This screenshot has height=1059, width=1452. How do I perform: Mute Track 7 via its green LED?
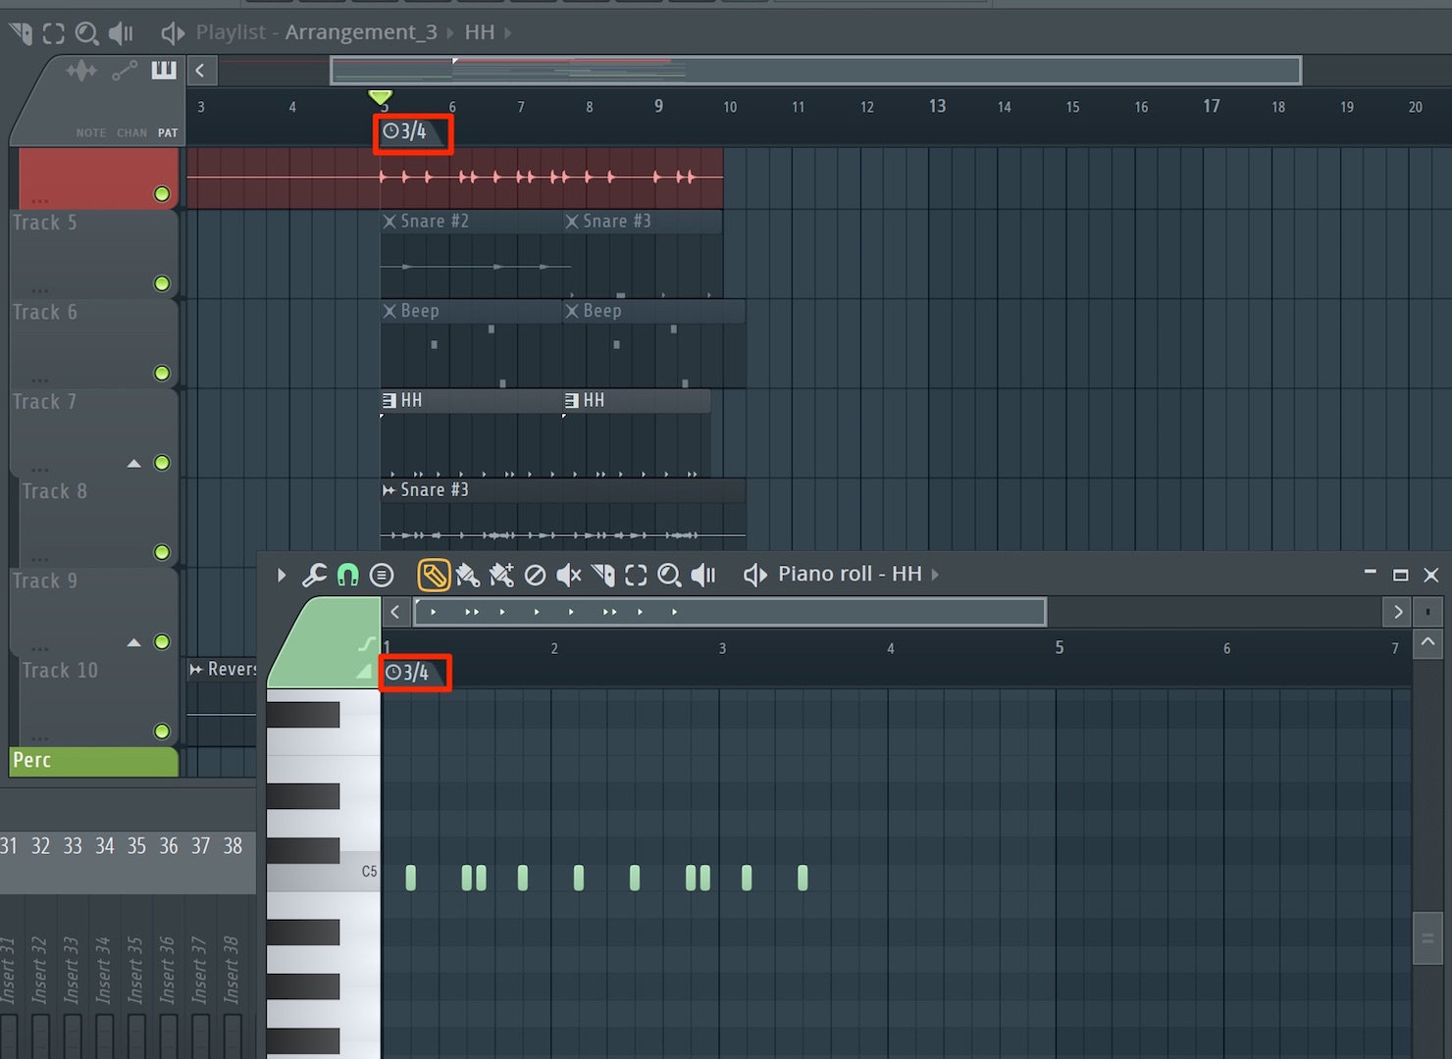click(162, 463)
